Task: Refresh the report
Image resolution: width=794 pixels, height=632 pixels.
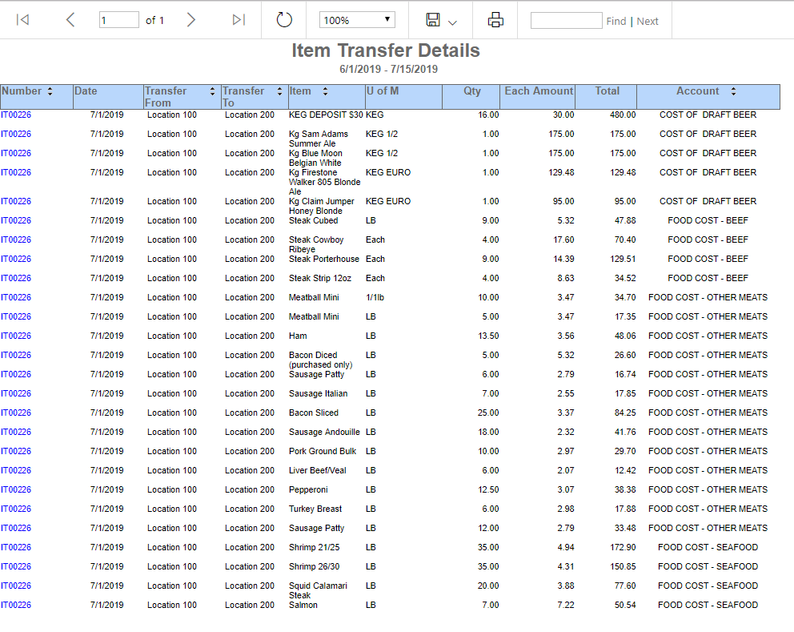Action: coord(284,20)
